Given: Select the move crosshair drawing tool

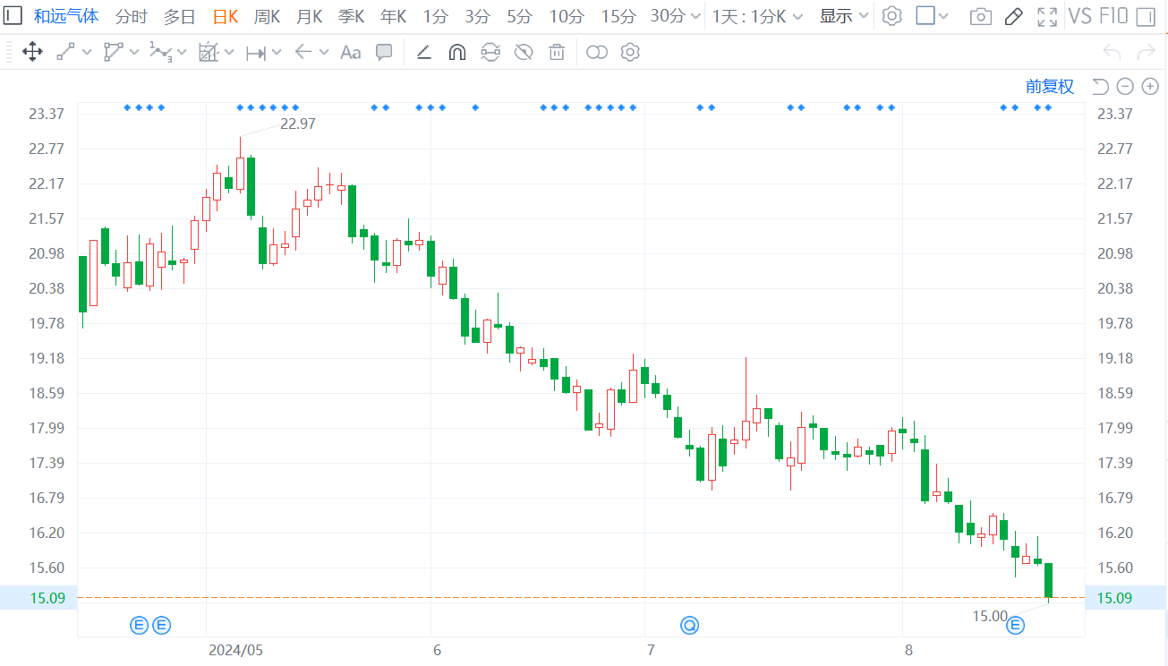Looking at the screenshot, I should point(32,52).
